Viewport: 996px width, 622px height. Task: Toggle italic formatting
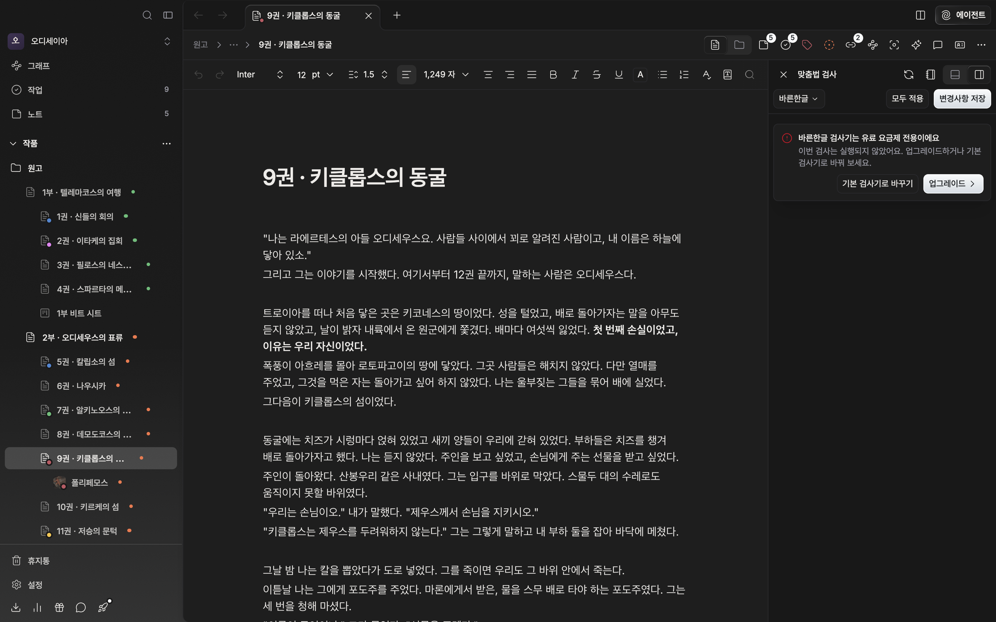click(575, 74)
